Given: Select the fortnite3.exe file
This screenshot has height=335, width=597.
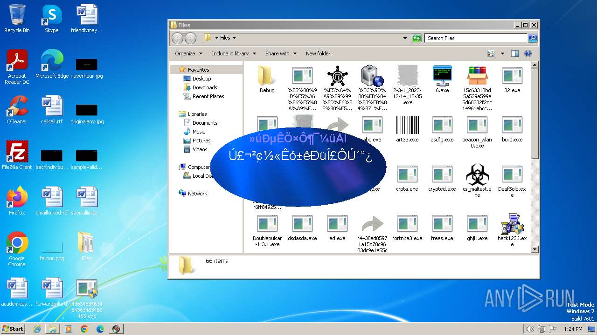Looking at the screenshot, I should [407, 227].
